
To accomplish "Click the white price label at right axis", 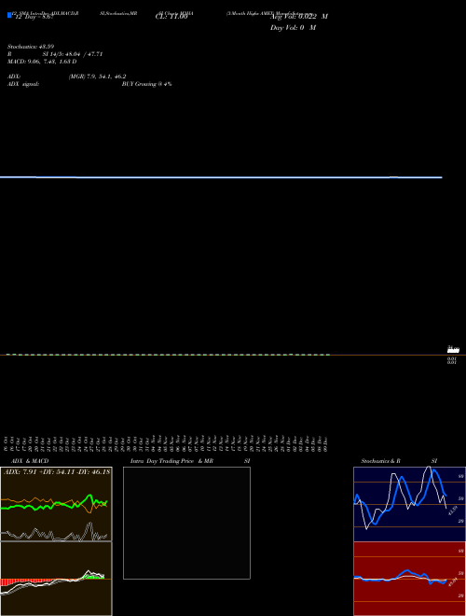I will pos(453,349).
